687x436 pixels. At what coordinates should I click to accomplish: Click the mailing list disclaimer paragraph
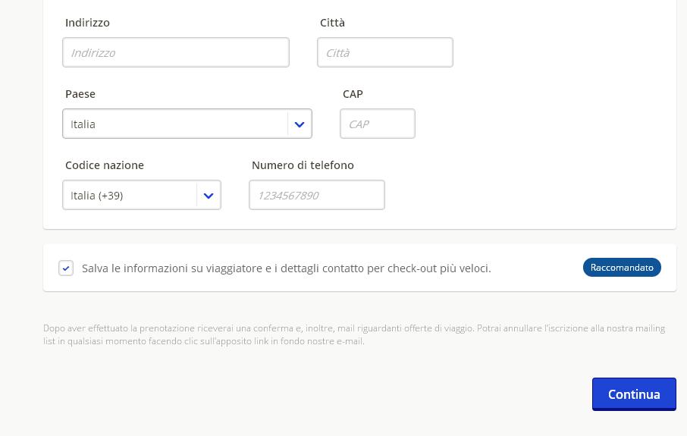[353, 334]
